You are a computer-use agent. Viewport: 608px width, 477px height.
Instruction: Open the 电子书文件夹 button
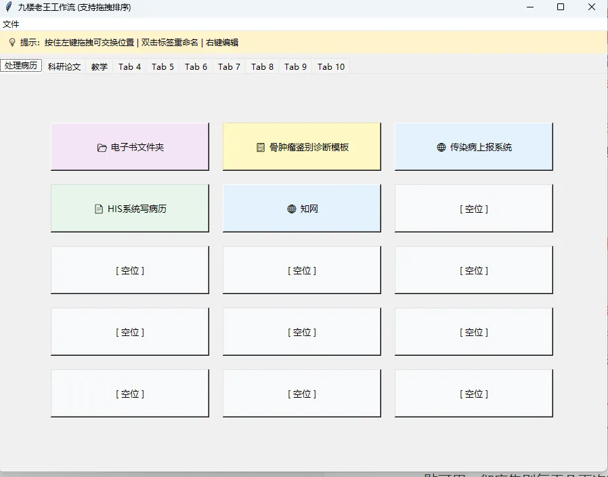(x=130, y=147)
